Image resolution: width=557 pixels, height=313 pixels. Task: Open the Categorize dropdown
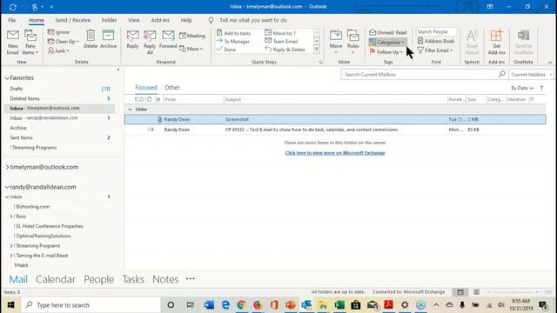387,43
